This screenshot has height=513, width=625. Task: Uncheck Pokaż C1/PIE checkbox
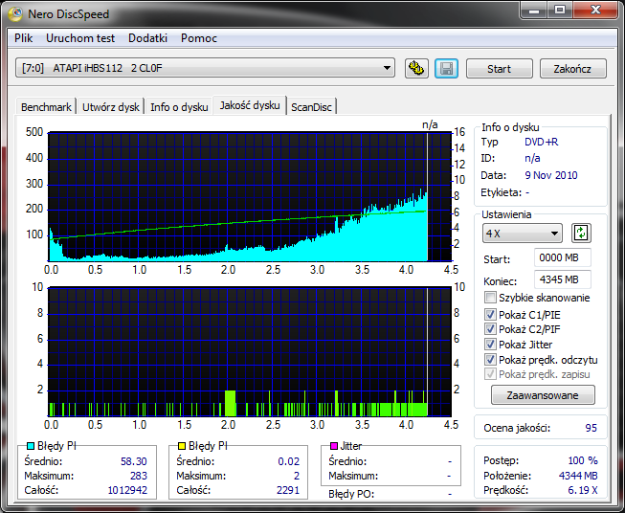pyautogui.click(x=490, y=315)
